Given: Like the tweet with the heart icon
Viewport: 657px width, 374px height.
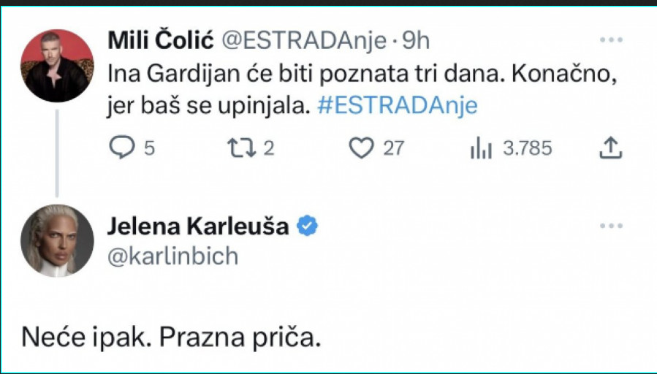Looking at the screenshot, I should 360,148.
